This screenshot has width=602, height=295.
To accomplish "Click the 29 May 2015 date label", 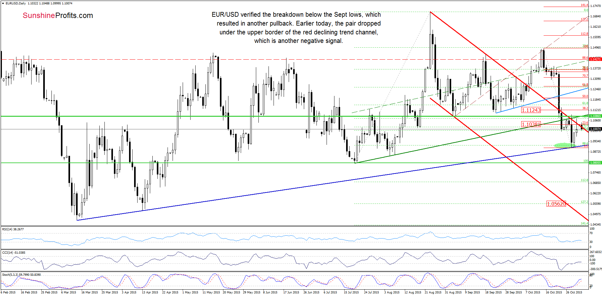I will pos(251,292).
